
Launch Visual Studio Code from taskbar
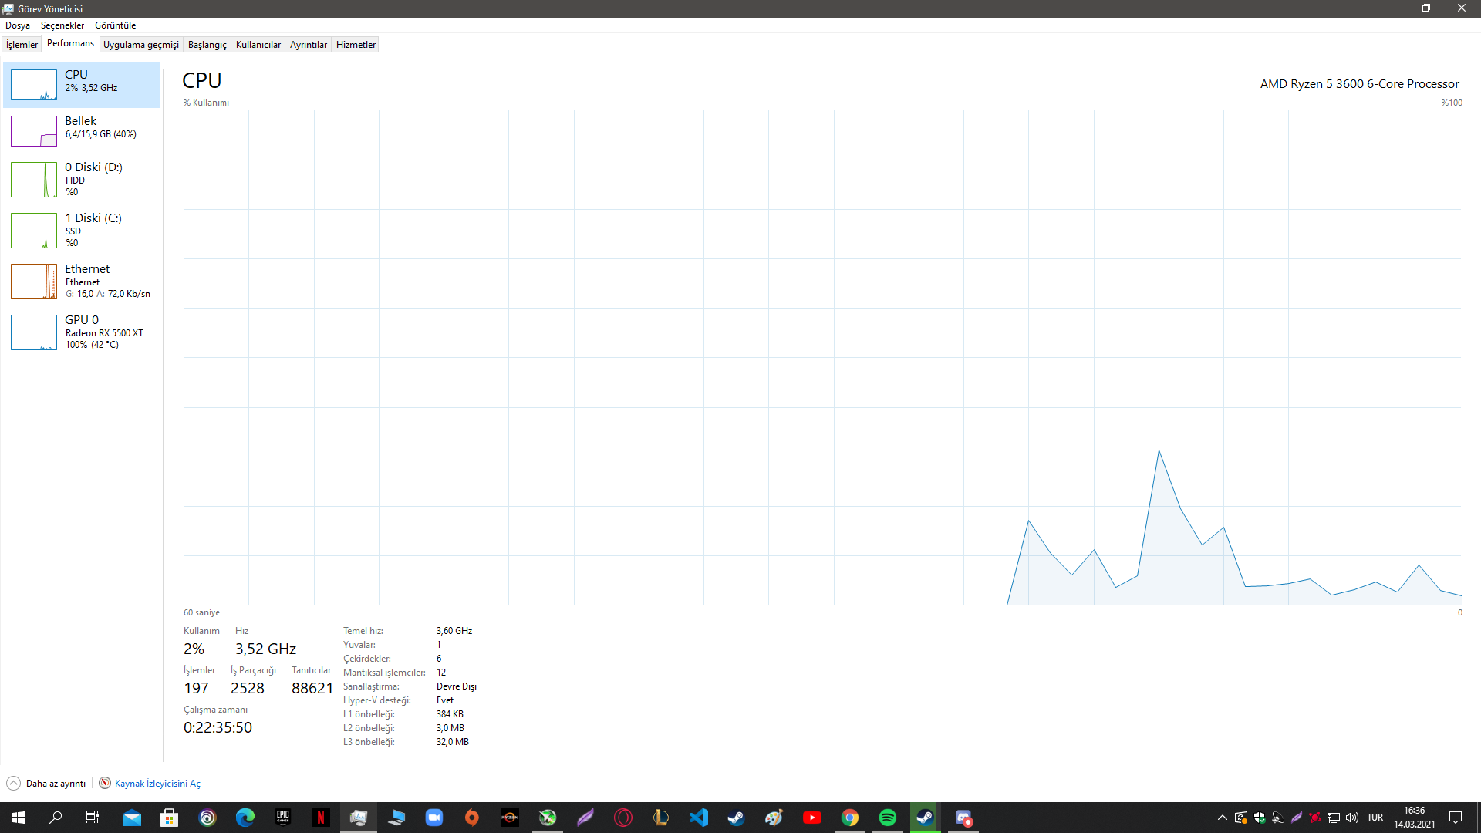699,818
